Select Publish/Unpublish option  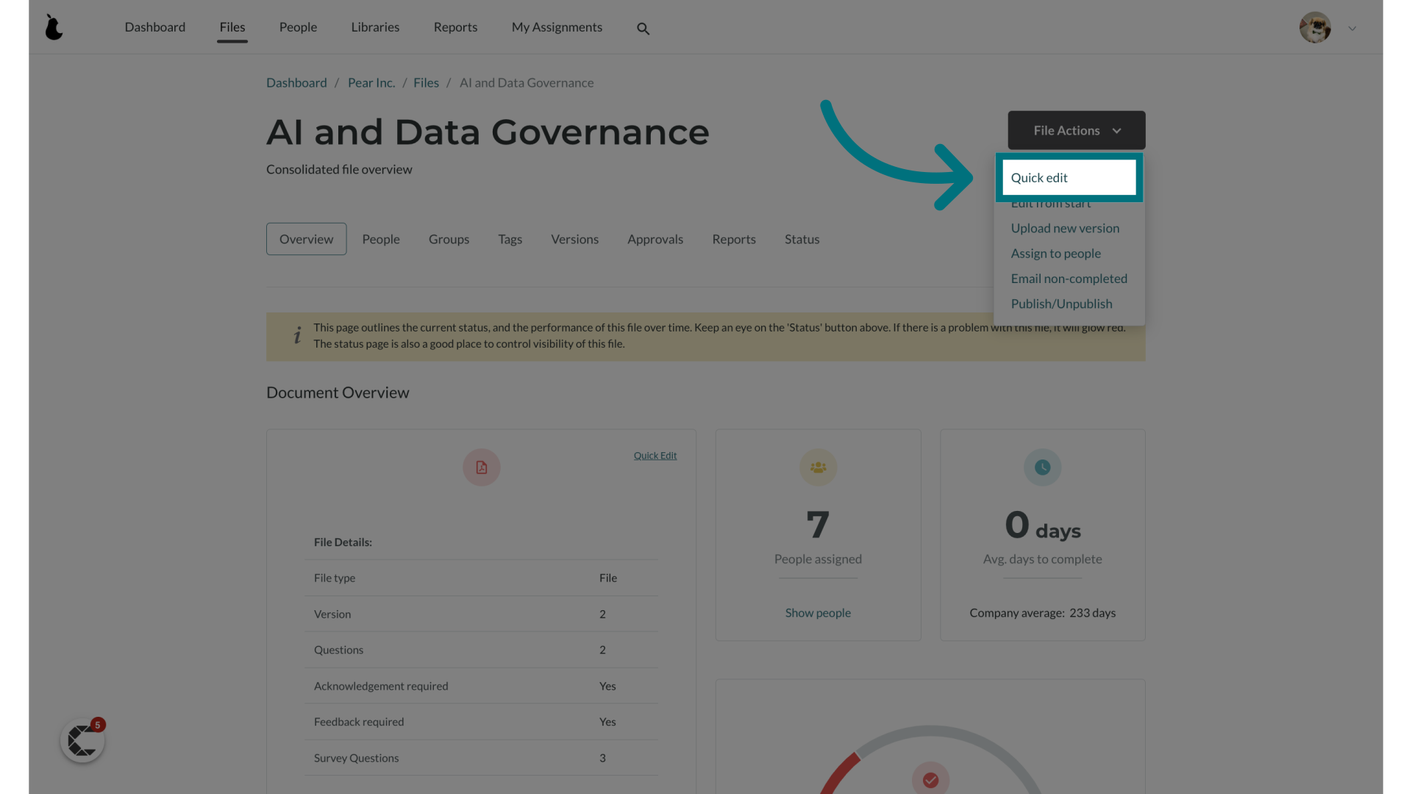click(x=1061, y=304)
